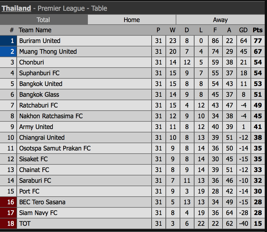Screen dimensions: 267x232
Task: Select the Chonburi team name
Action: pos(31,62)
